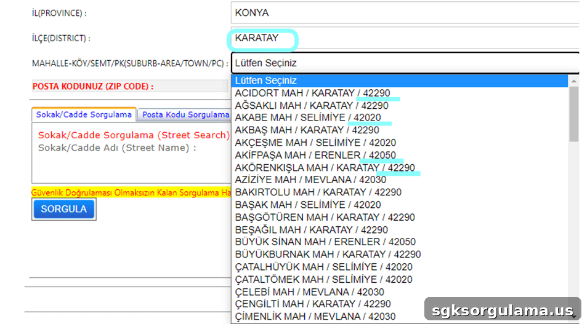Image resolution: width=582 pixels, height=324 pixels.
Task: Switch to the Posta Kodu Sorgulama tab
Action: [185, 115]
